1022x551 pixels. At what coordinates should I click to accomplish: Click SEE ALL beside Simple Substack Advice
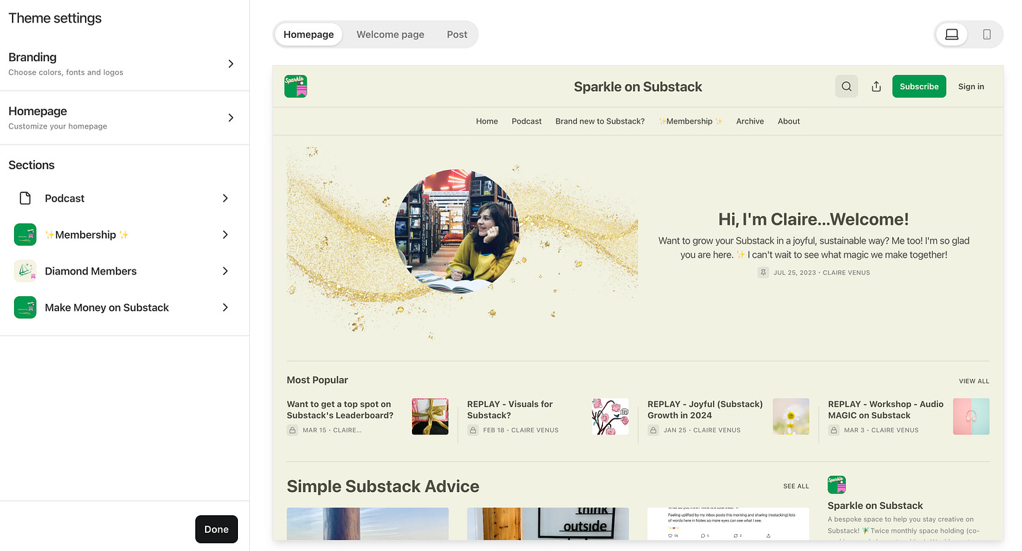pos(796,486)
